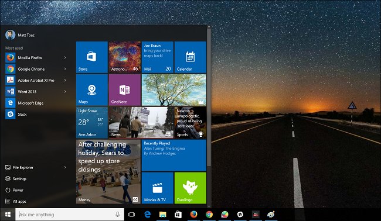Open the News tile

pos(141,123)
